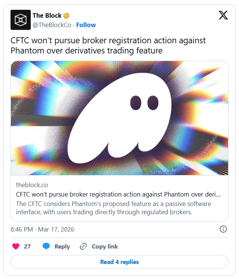
Task: Open the article card headline
Action: tap(118, 194)
